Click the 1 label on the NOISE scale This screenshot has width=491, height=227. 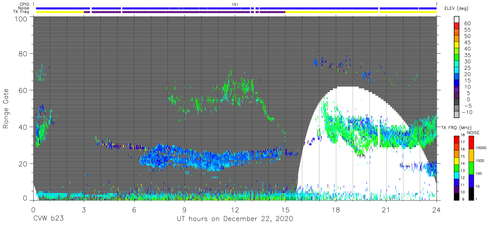(477, 199)
